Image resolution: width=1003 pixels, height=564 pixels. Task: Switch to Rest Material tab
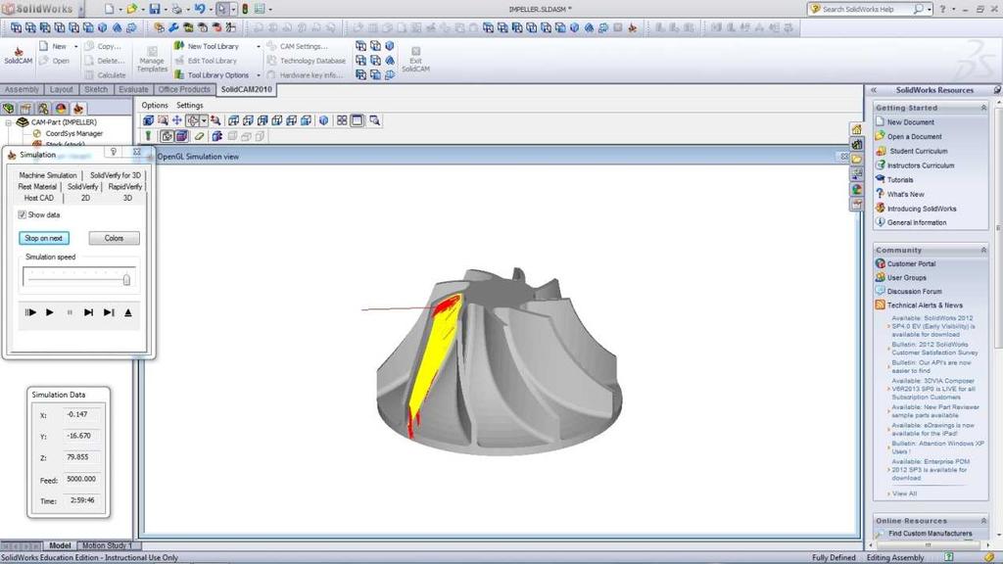click(37, 187)
